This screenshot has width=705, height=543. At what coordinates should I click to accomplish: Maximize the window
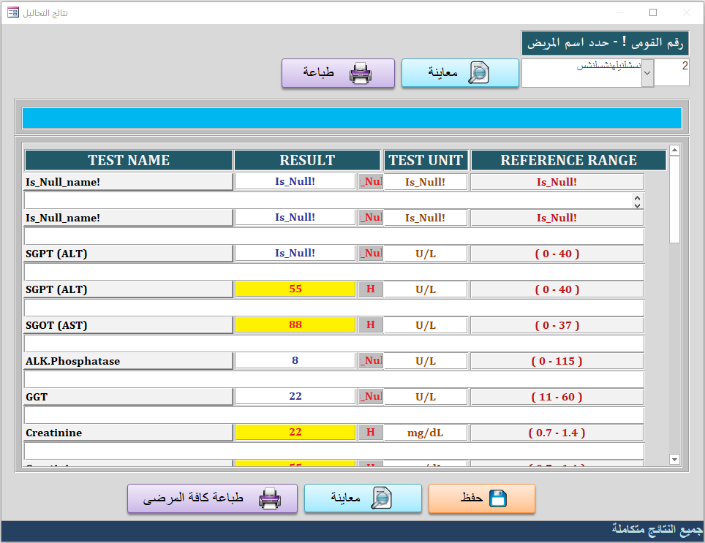(x=653, y=13)
